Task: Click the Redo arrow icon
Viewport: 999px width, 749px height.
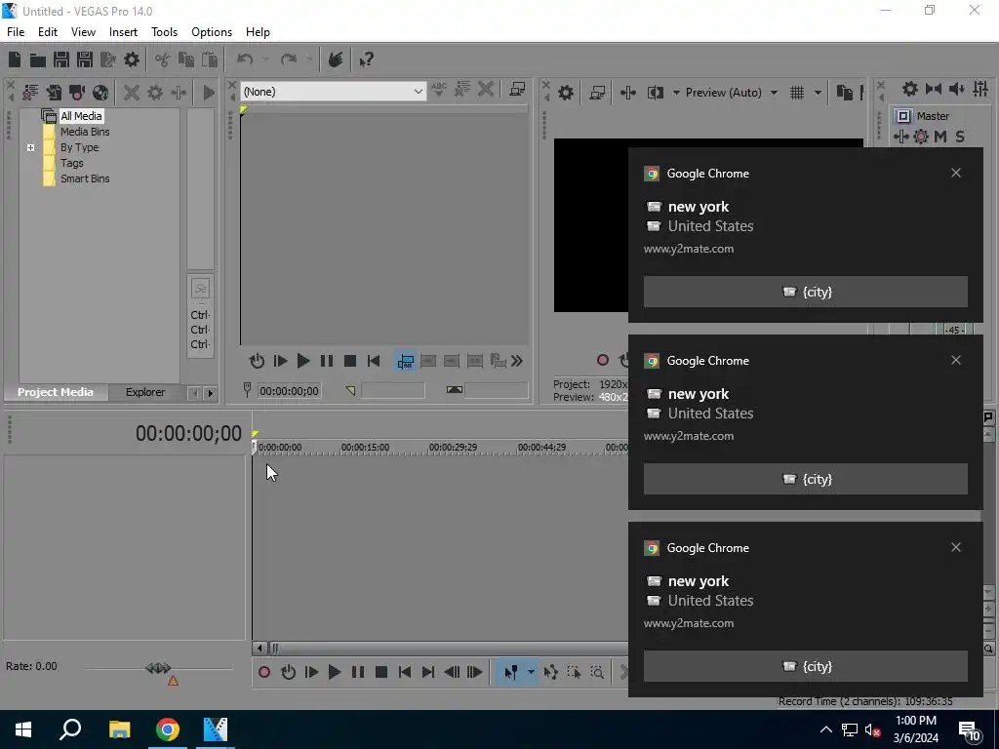Action: coord(289,59)
